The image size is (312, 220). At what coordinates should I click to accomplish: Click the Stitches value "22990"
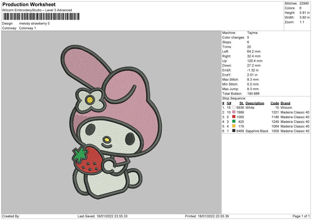[304, 4]
